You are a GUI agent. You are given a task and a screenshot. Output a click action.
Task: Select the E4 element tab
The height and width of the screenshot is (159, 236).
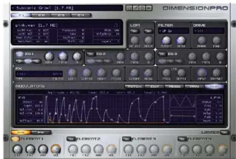[x=81, y=15]
